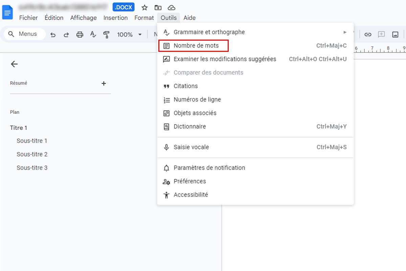Click the Undo arrow in toolbar

point(53,35)
